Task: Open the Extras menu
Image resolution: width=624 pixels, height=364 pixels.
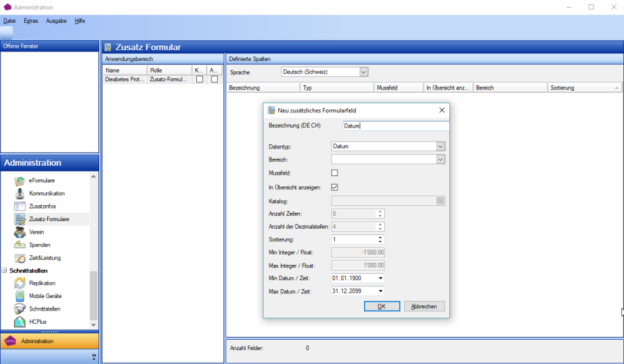Action: pyautogui.click(x=31, y=21)
